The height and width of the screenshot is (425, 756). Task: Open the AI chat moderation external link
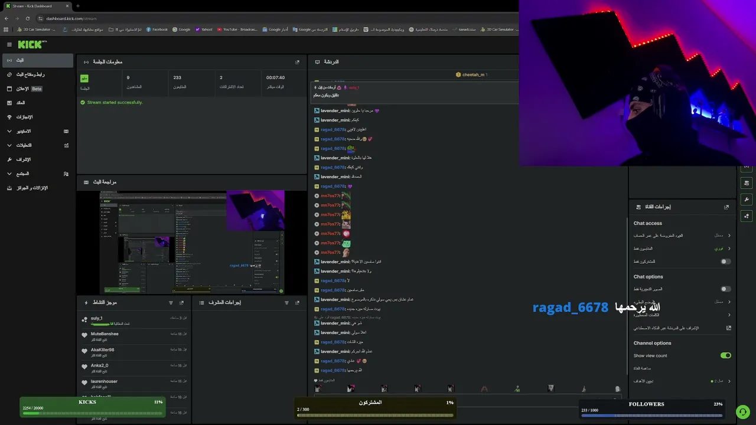729,328
